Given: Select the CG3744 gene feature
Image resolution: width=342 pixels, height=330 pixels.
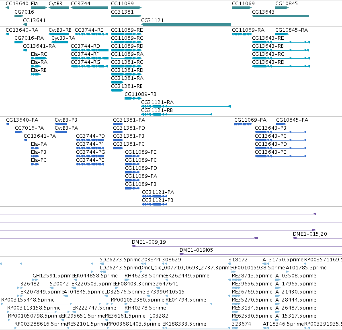Looking at the screenshot, I should [x=90, y=8].
